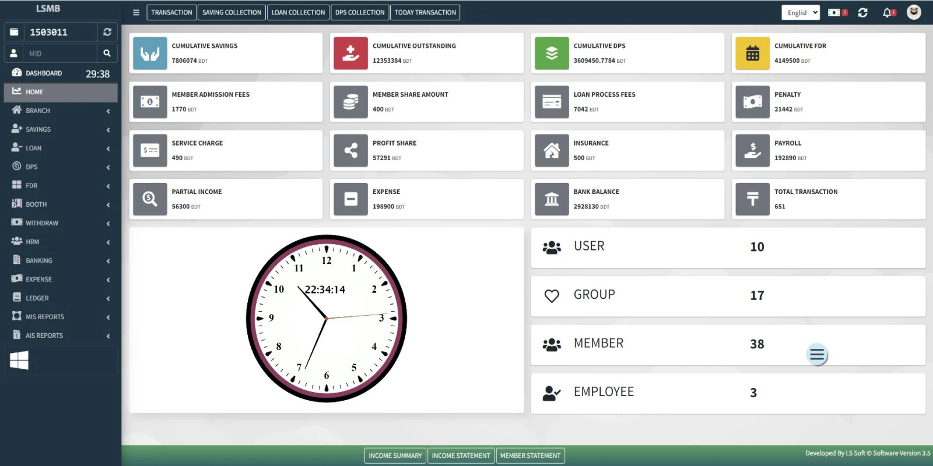Open the Loan Collection tab

pos(298,12)
